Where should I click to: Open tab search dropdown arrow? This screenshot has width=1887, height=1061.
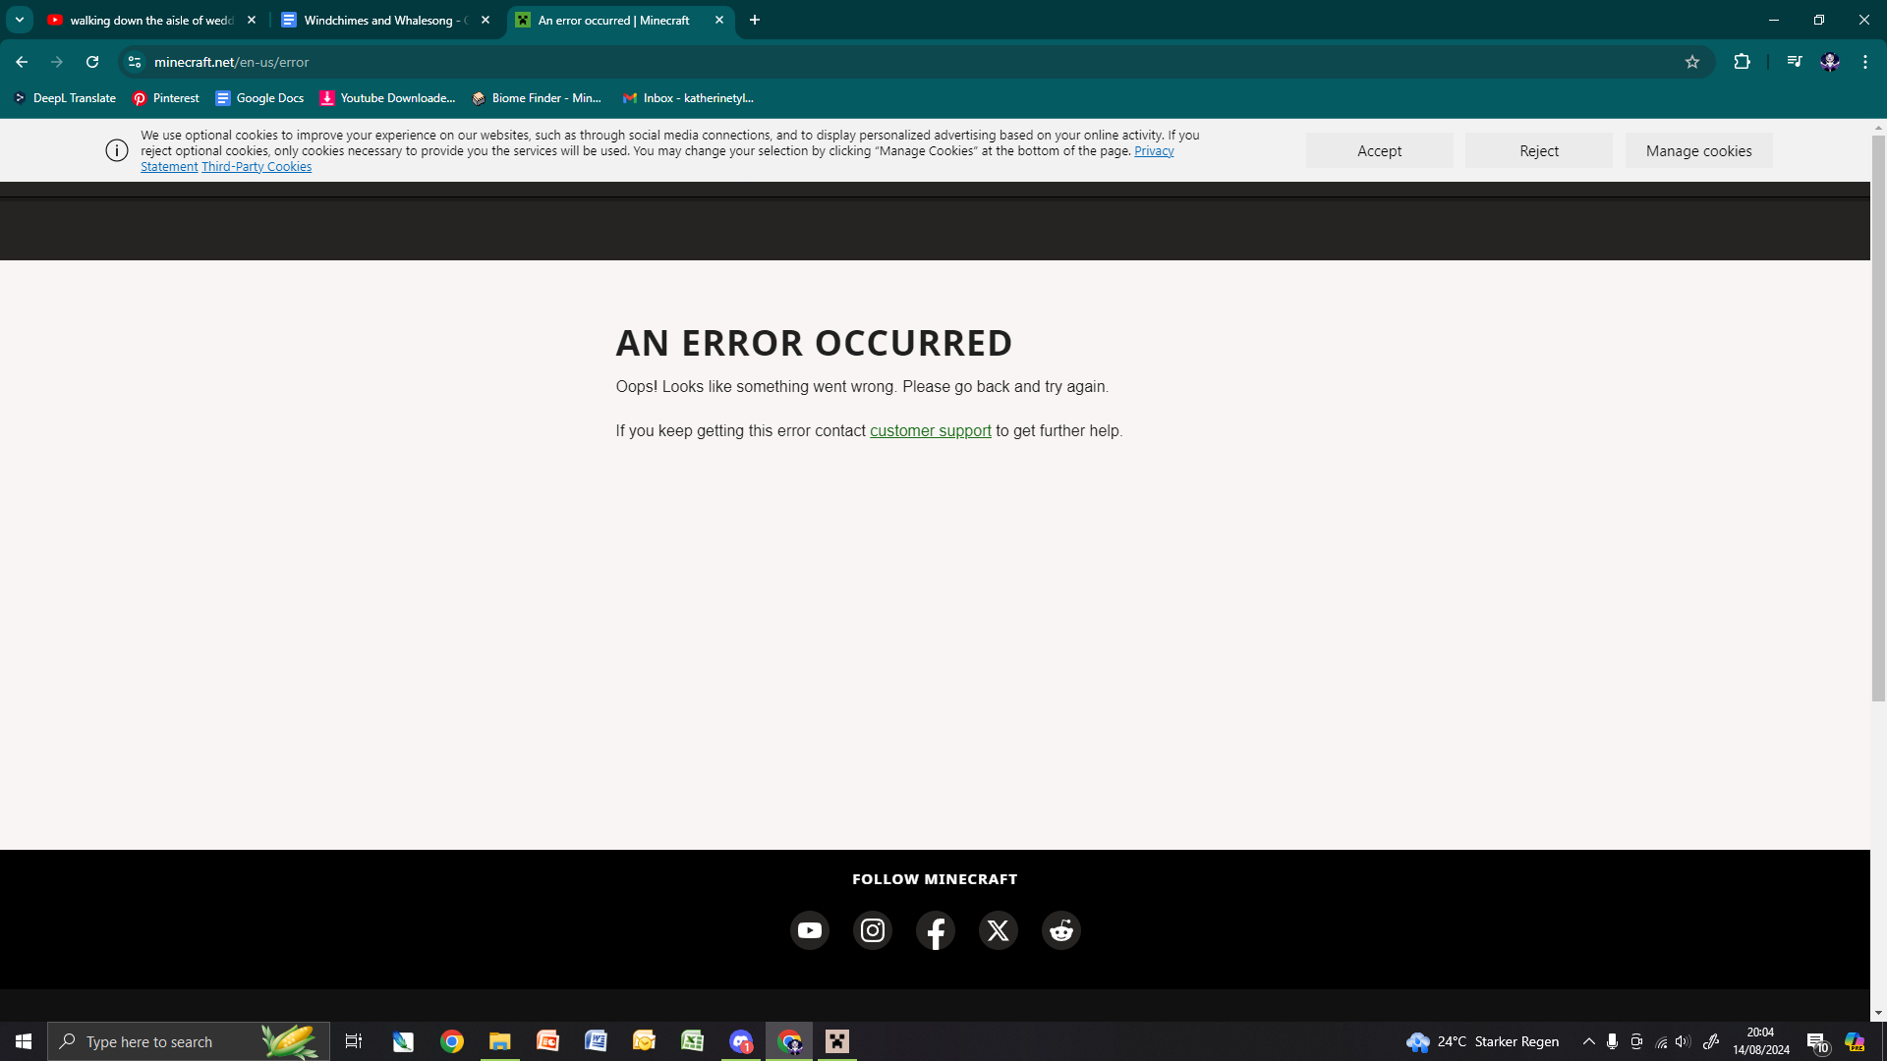20,20
